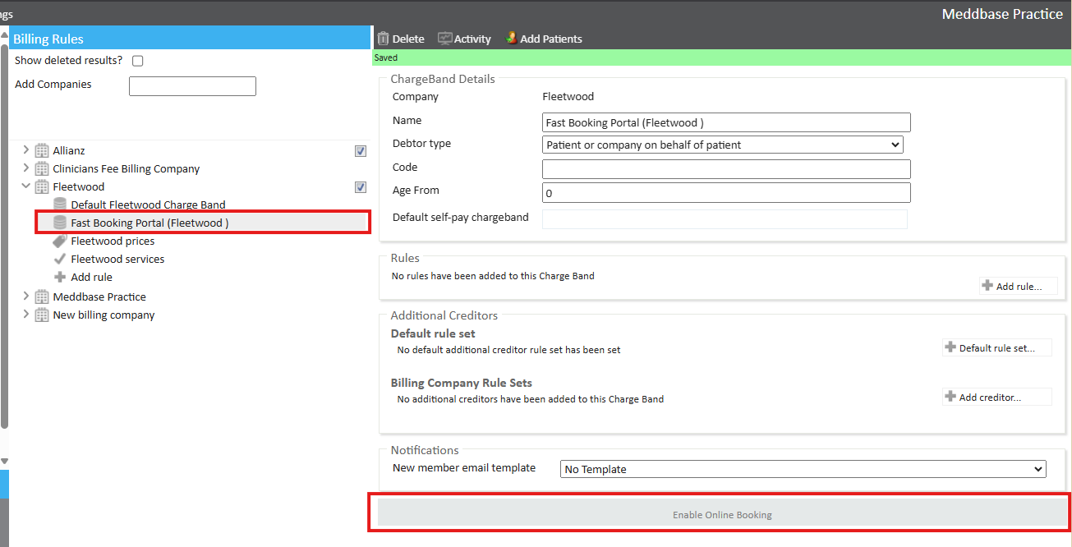Click into the Code input field
Image resolution: width=1072 pixels, height=547 pixels.
point(726,169)
